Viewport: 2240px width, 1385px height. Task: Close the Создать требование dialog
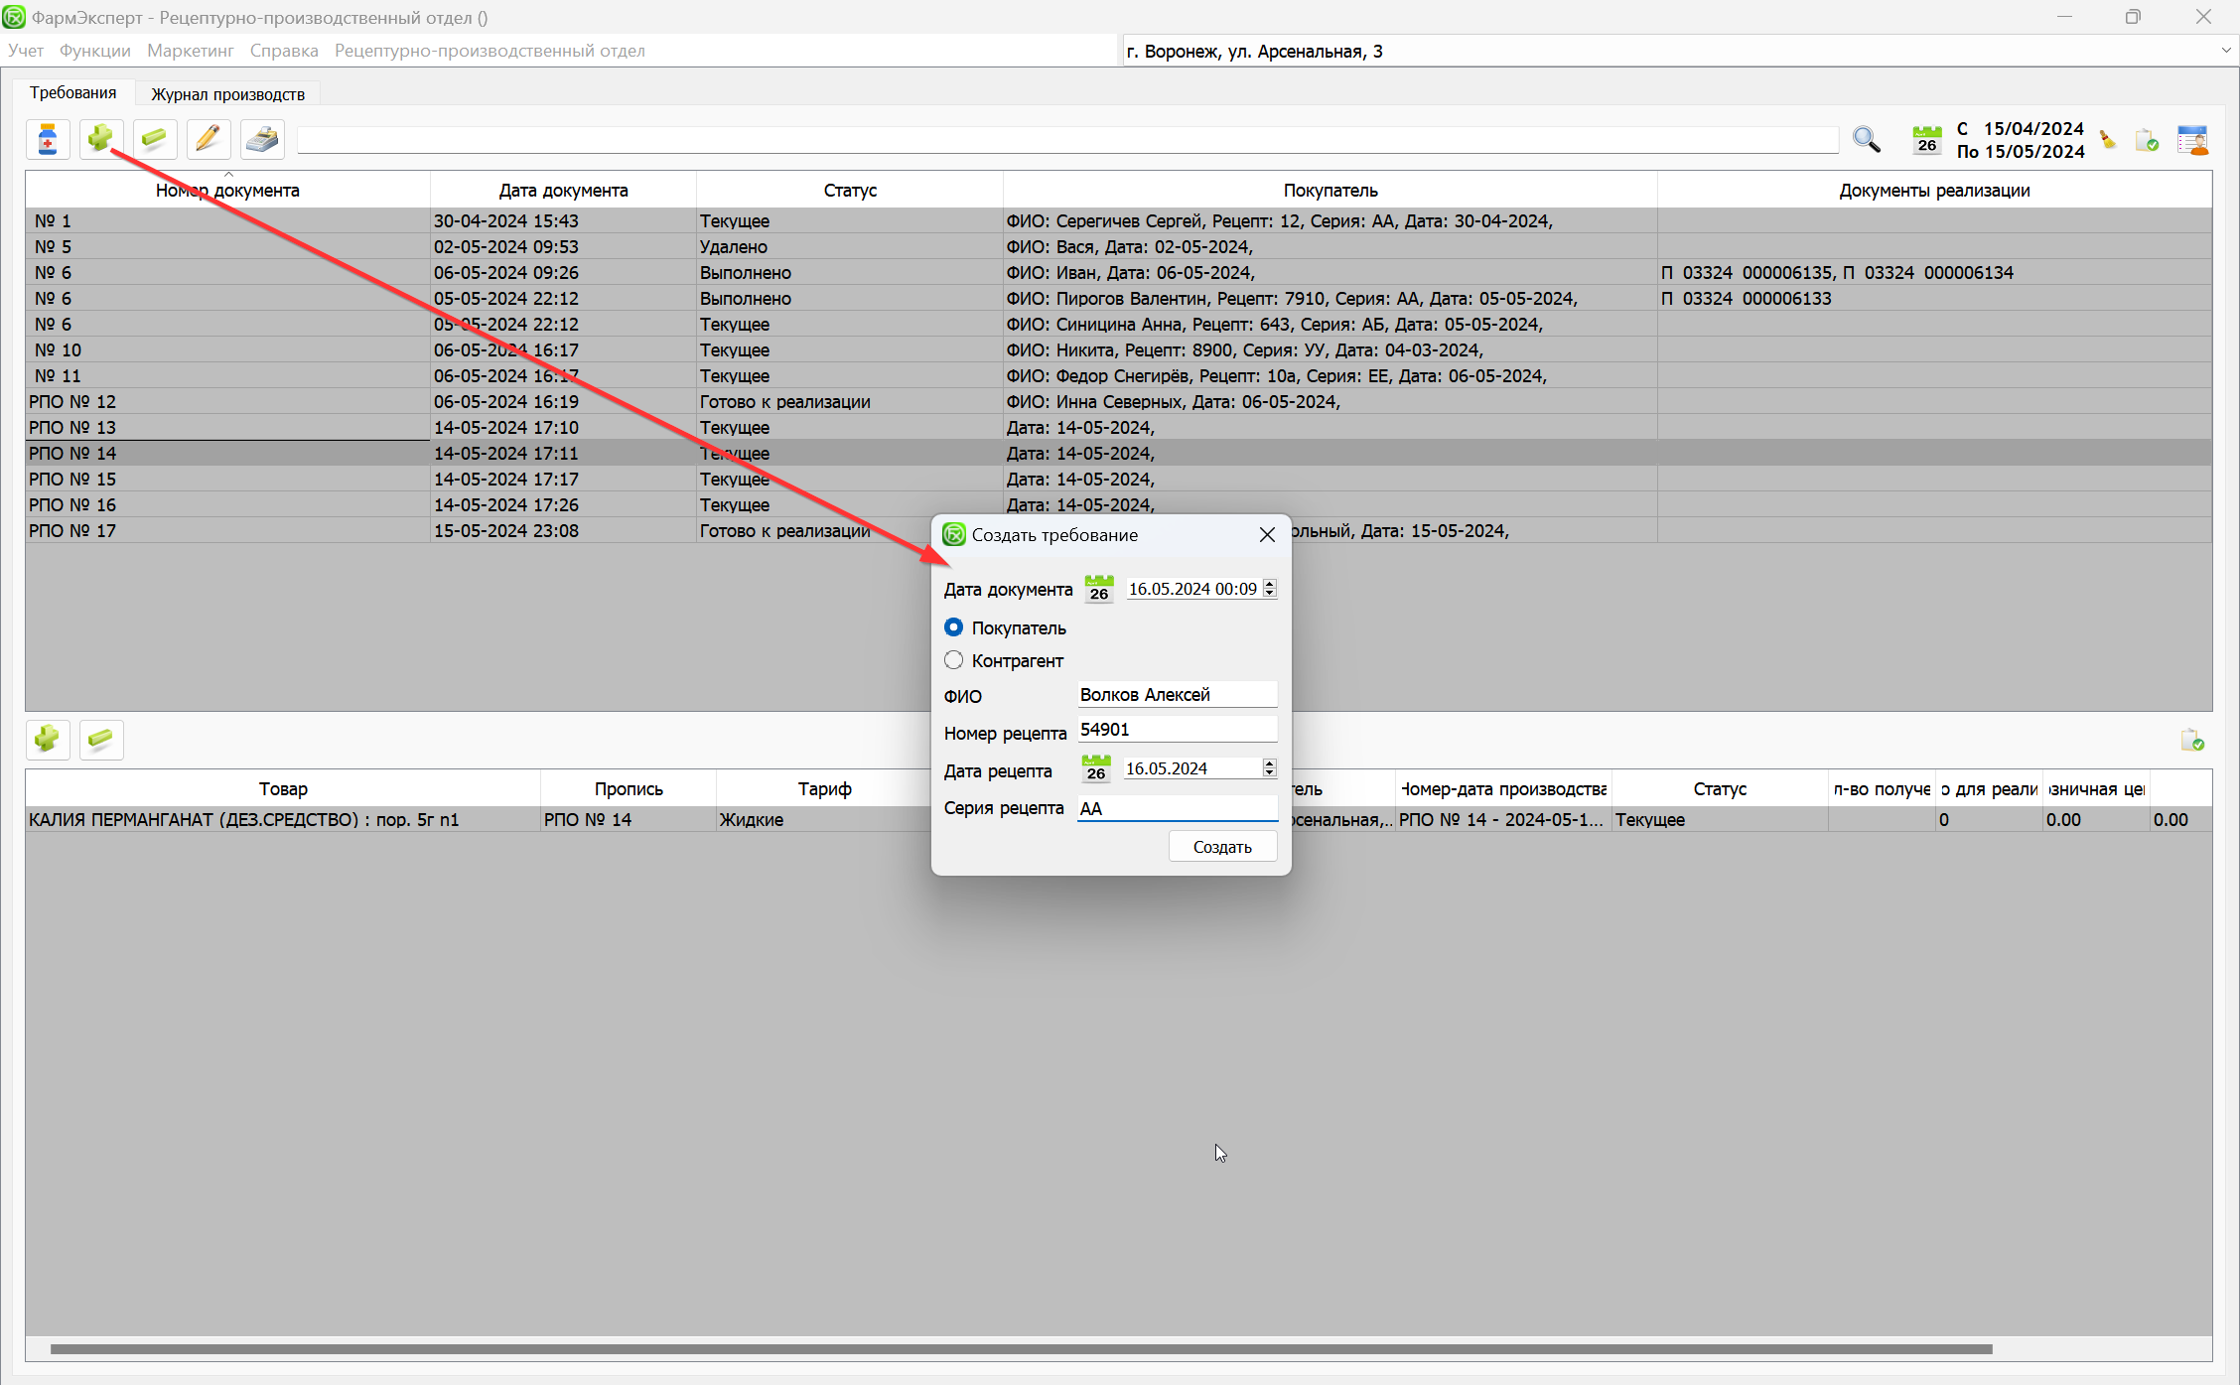[1267, 535]
